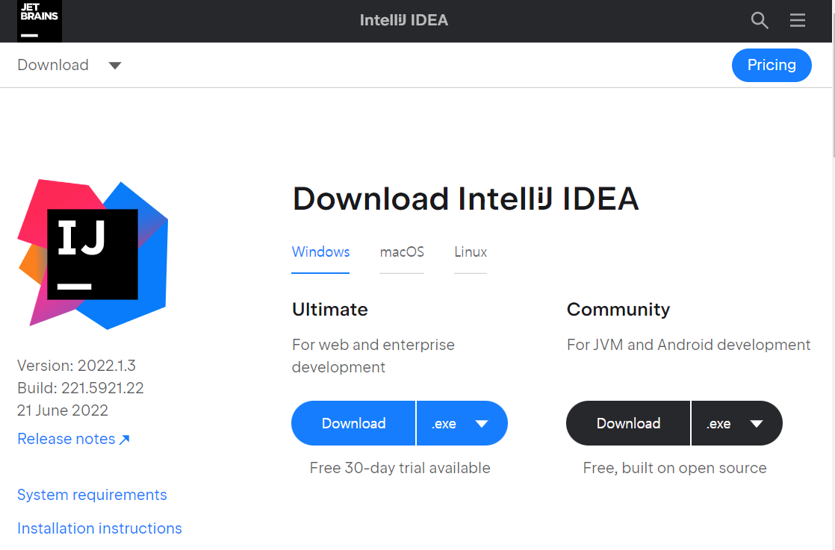
Task: Click 'For web and enterprise development' text
Action: [373, 356]
